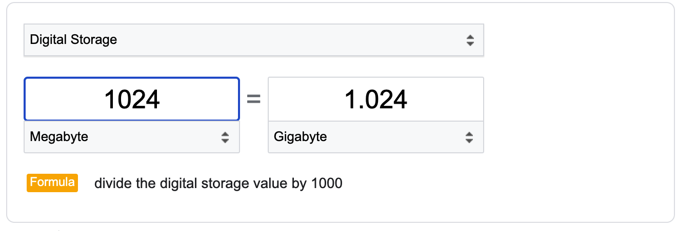
Task: Select the Digital Storage label text
Action: 73,40
